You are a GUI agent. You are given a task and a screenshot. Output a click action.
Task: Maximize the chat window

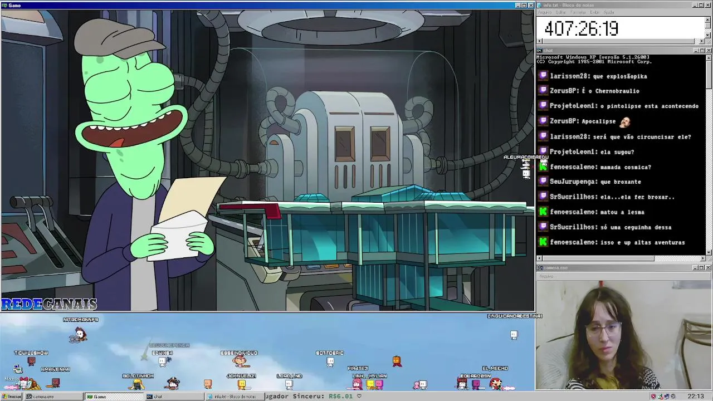tap(702, 51)
